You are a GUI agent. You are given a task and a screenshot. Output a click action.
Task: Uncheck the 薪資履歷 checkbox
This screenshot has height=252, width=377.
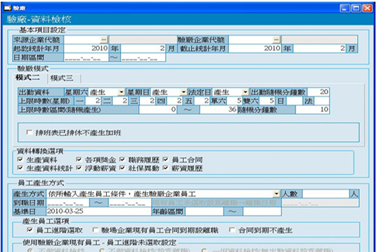165,168
